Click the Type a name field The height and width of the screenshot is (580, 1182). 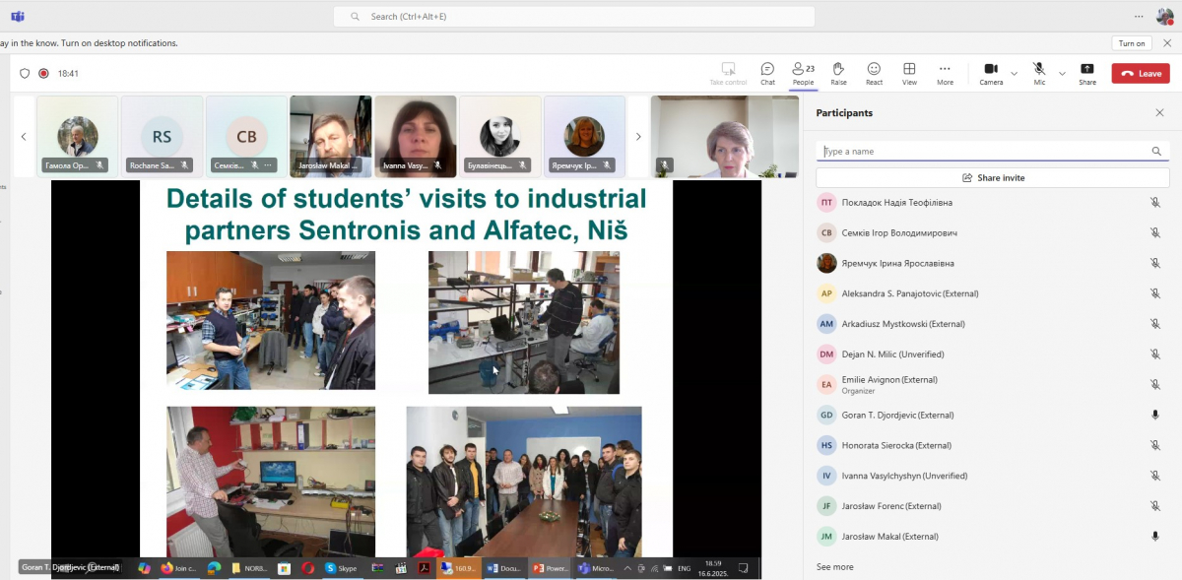click(985, 152)
